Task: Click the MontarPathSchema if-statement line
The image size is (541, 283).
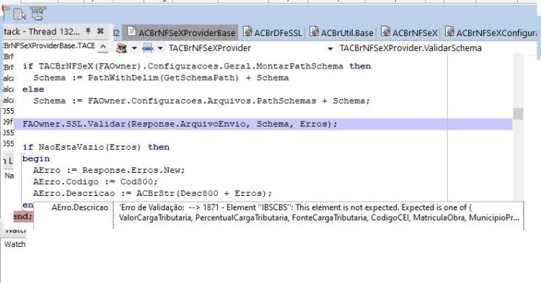Action: [197, 66]
